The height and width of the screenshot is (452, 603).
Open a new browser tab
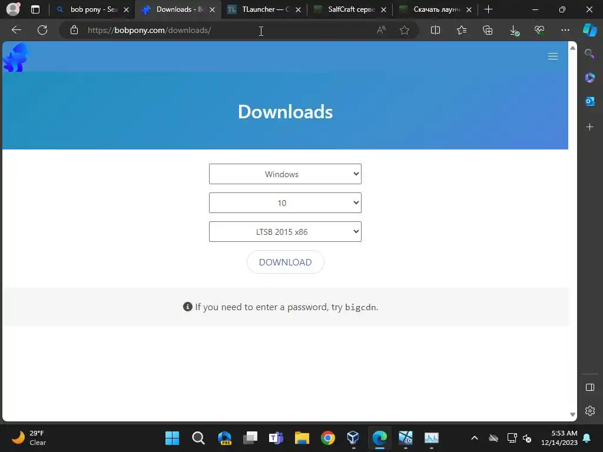click(488, 9)
